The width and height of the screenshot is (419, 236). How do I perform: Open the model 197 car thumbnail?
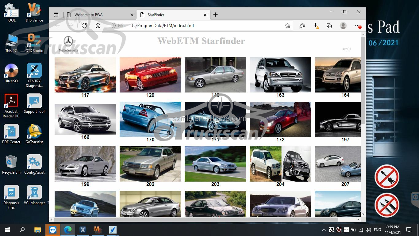point(338,119)
